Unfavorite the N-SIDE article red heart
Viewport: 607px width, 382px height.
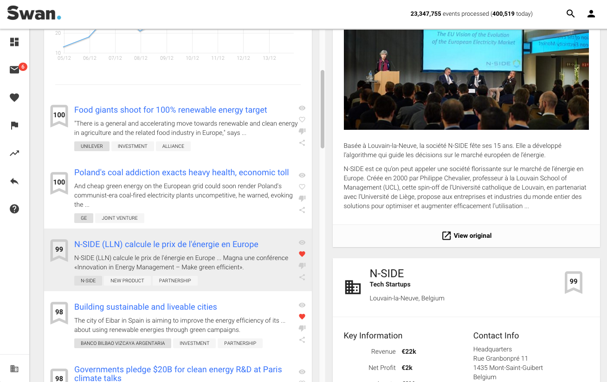tap(302, 254)
